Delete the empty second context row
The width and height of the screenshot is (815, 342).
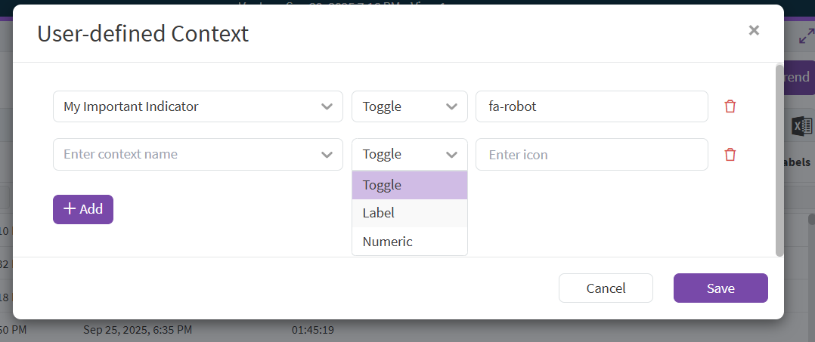[x=730, y=155]
